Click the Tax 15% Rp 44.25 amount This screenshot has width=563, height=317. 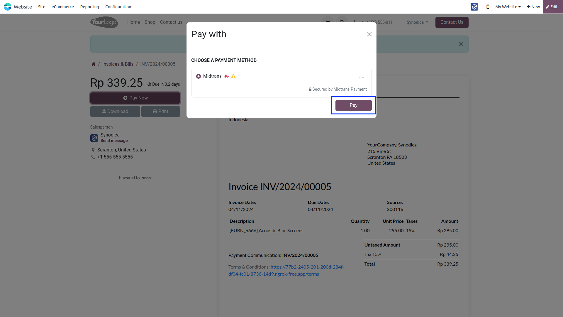tap(449, 254)
